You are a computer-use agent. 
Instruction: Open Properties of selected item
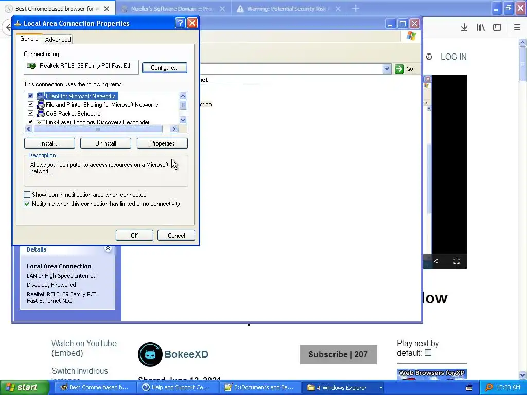pyautogui.click(x=162, y=143)
